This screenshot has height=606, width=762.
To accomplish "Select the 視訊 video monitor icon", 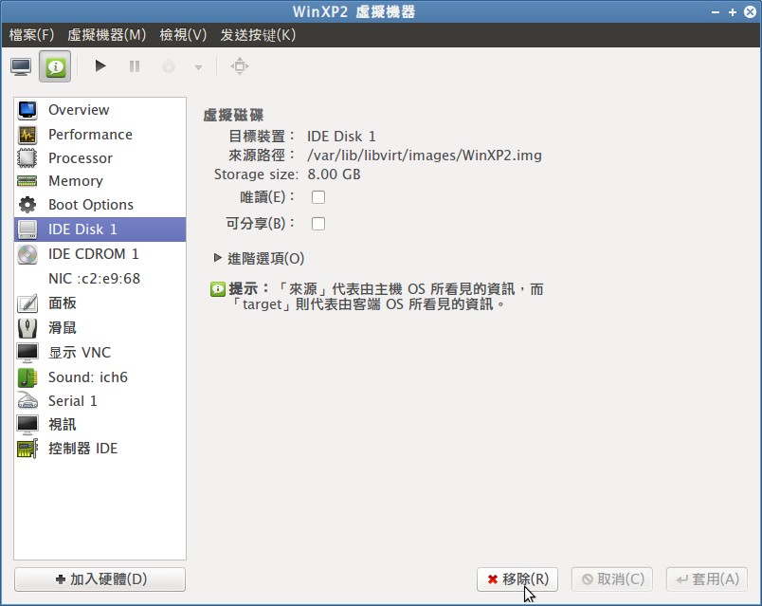I will coord(27,425).
